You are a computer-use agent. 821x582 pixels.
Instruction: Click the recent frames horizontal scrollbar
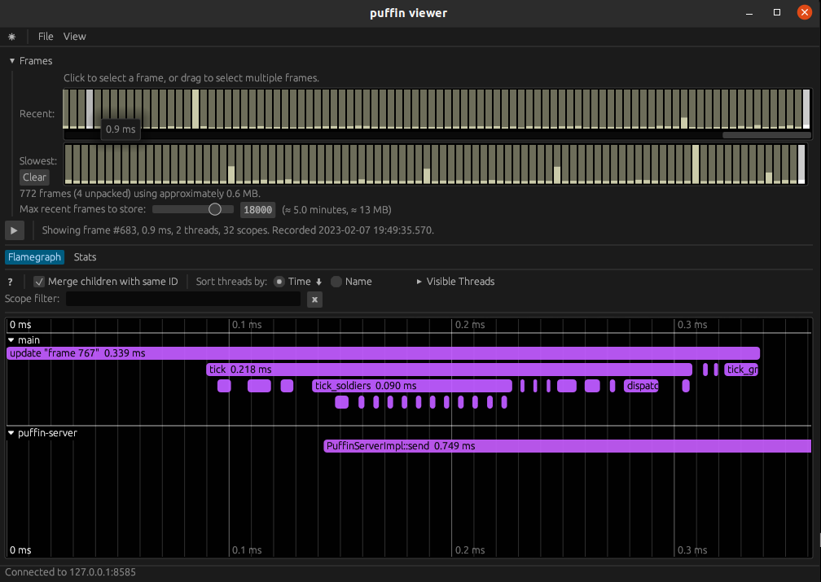coord(766,135)
